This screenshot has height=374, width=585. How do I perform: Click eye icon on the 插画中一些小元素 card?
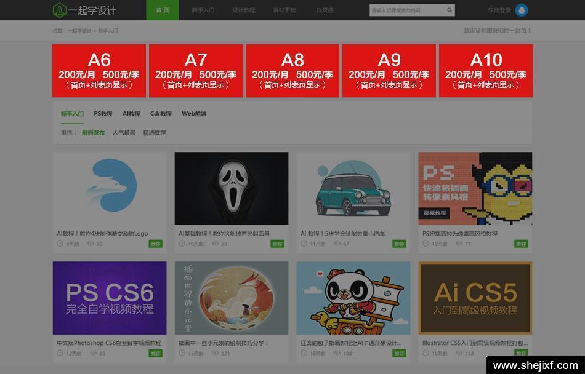point(216,352)
